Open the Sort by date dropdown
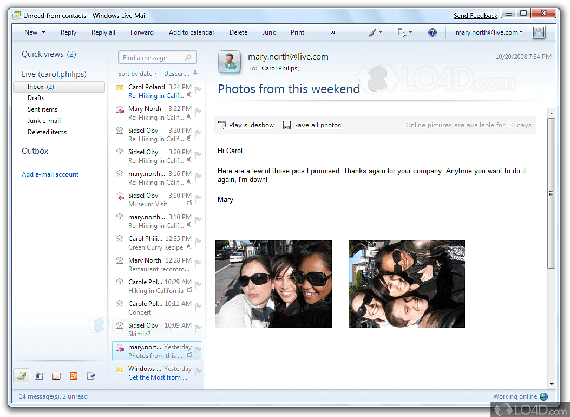 (x=137, y=74)
